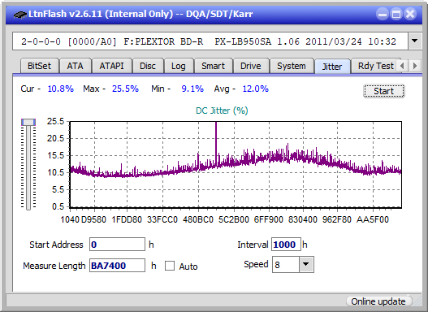Click the Avg value 12.0%
The height and width of the screenshot is (312, 428).
256,89
